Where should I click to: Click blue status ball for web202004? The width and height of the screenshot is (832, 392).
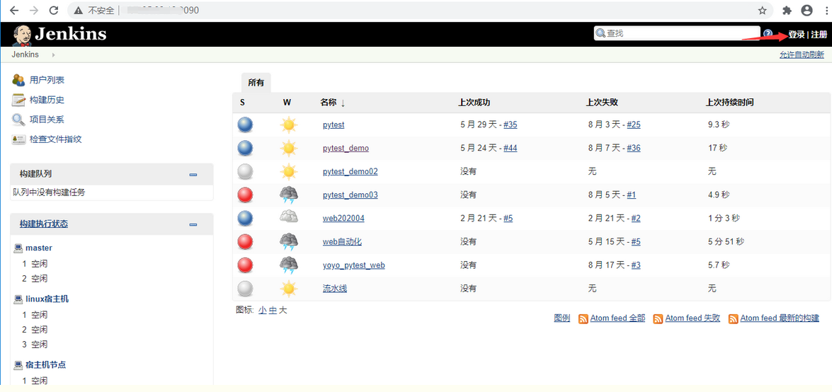click(245, 218)
